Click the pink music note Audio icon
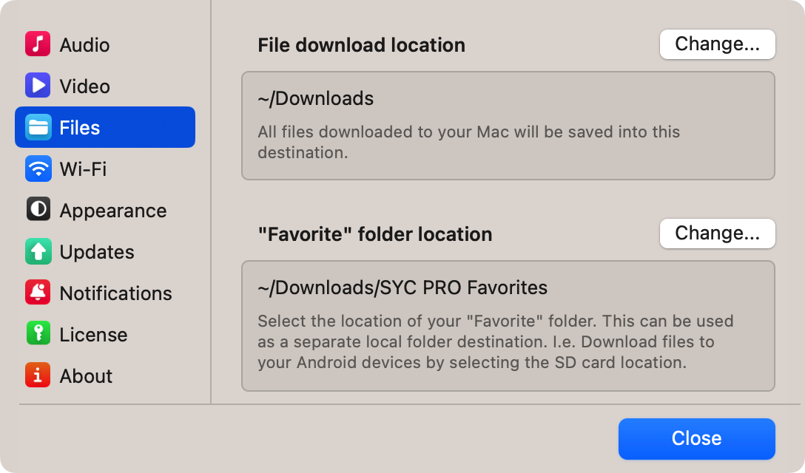This screenshot has height=473, width=805. pyautogui.click(x=38, y=44)
